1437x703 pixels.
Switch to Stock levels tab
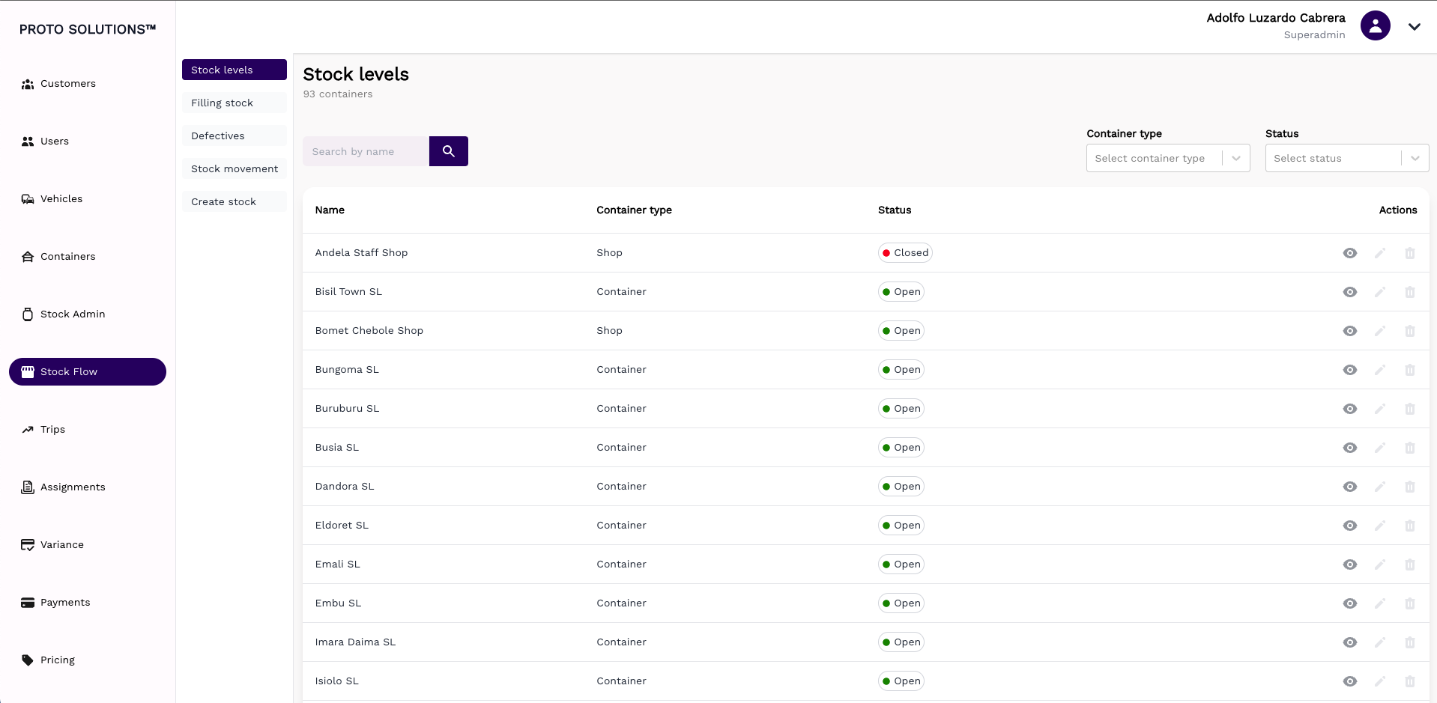(235, 70)
